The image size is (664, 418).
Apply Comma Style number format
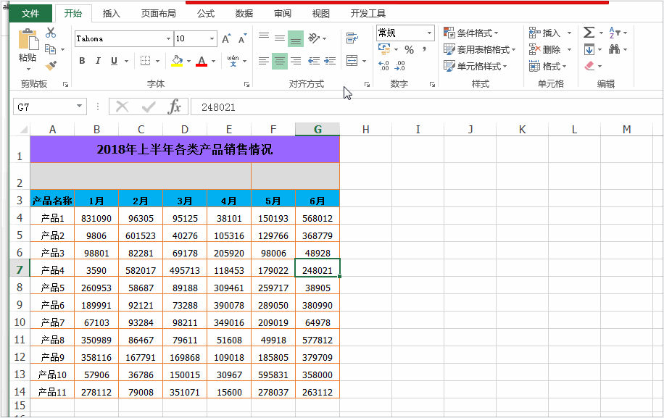click(x=424, y=49)
